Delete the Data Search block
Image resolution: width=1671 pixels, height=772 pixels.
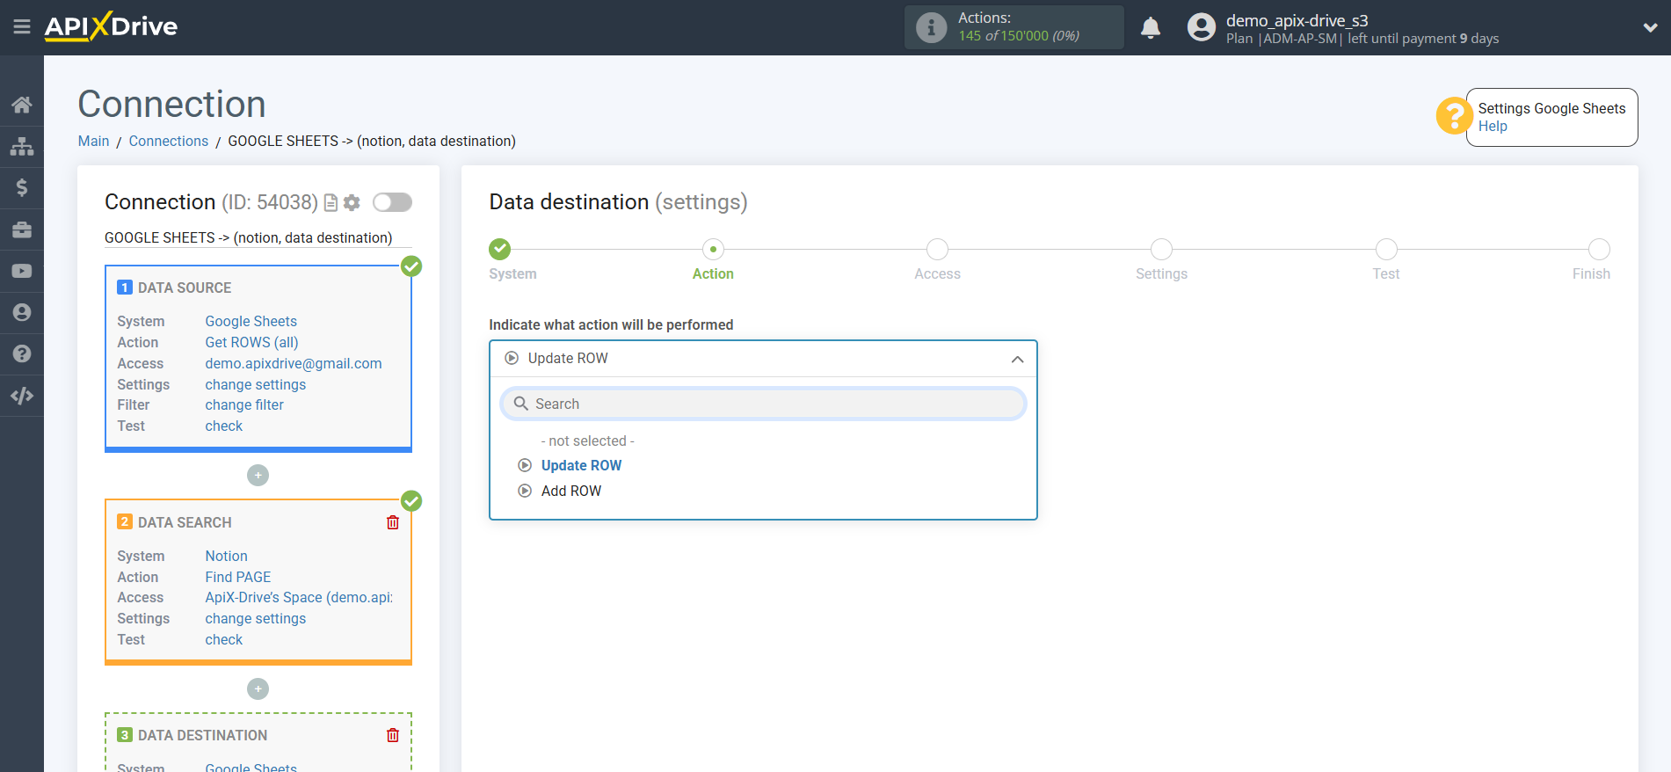pyautogui.click(x=393, y=522)
